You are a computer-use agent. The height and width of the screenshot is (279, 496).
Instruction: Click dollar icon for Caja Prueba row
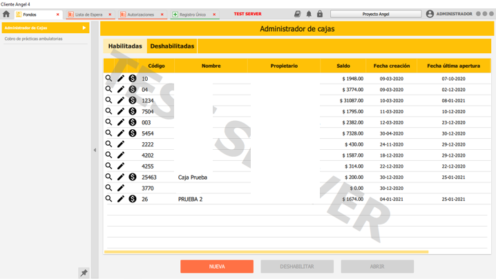tap(133, 177)
